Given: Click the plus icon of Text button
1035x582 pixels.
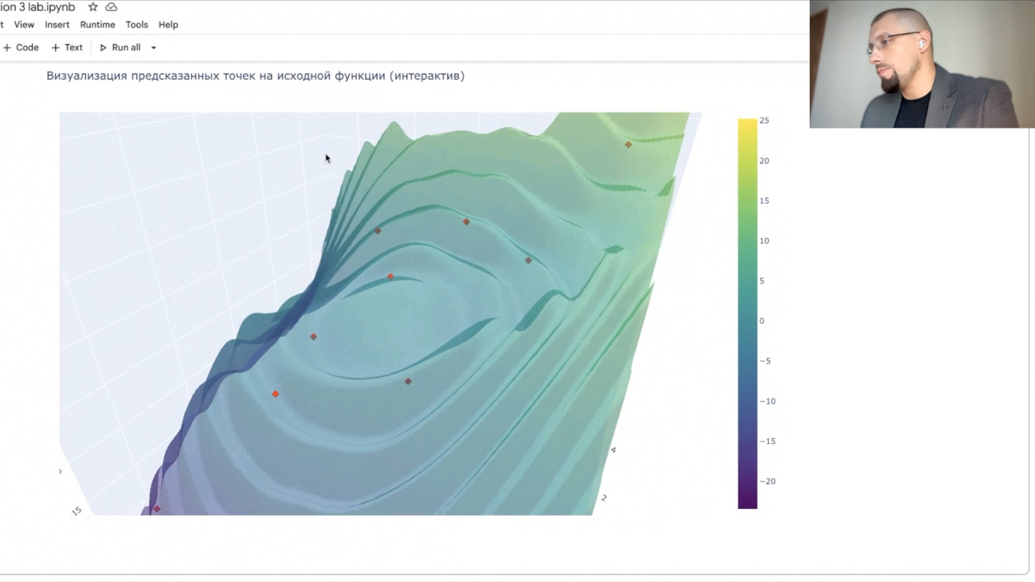Looking at the screenshot, I should pyautogui.click(x=56, y=47).
